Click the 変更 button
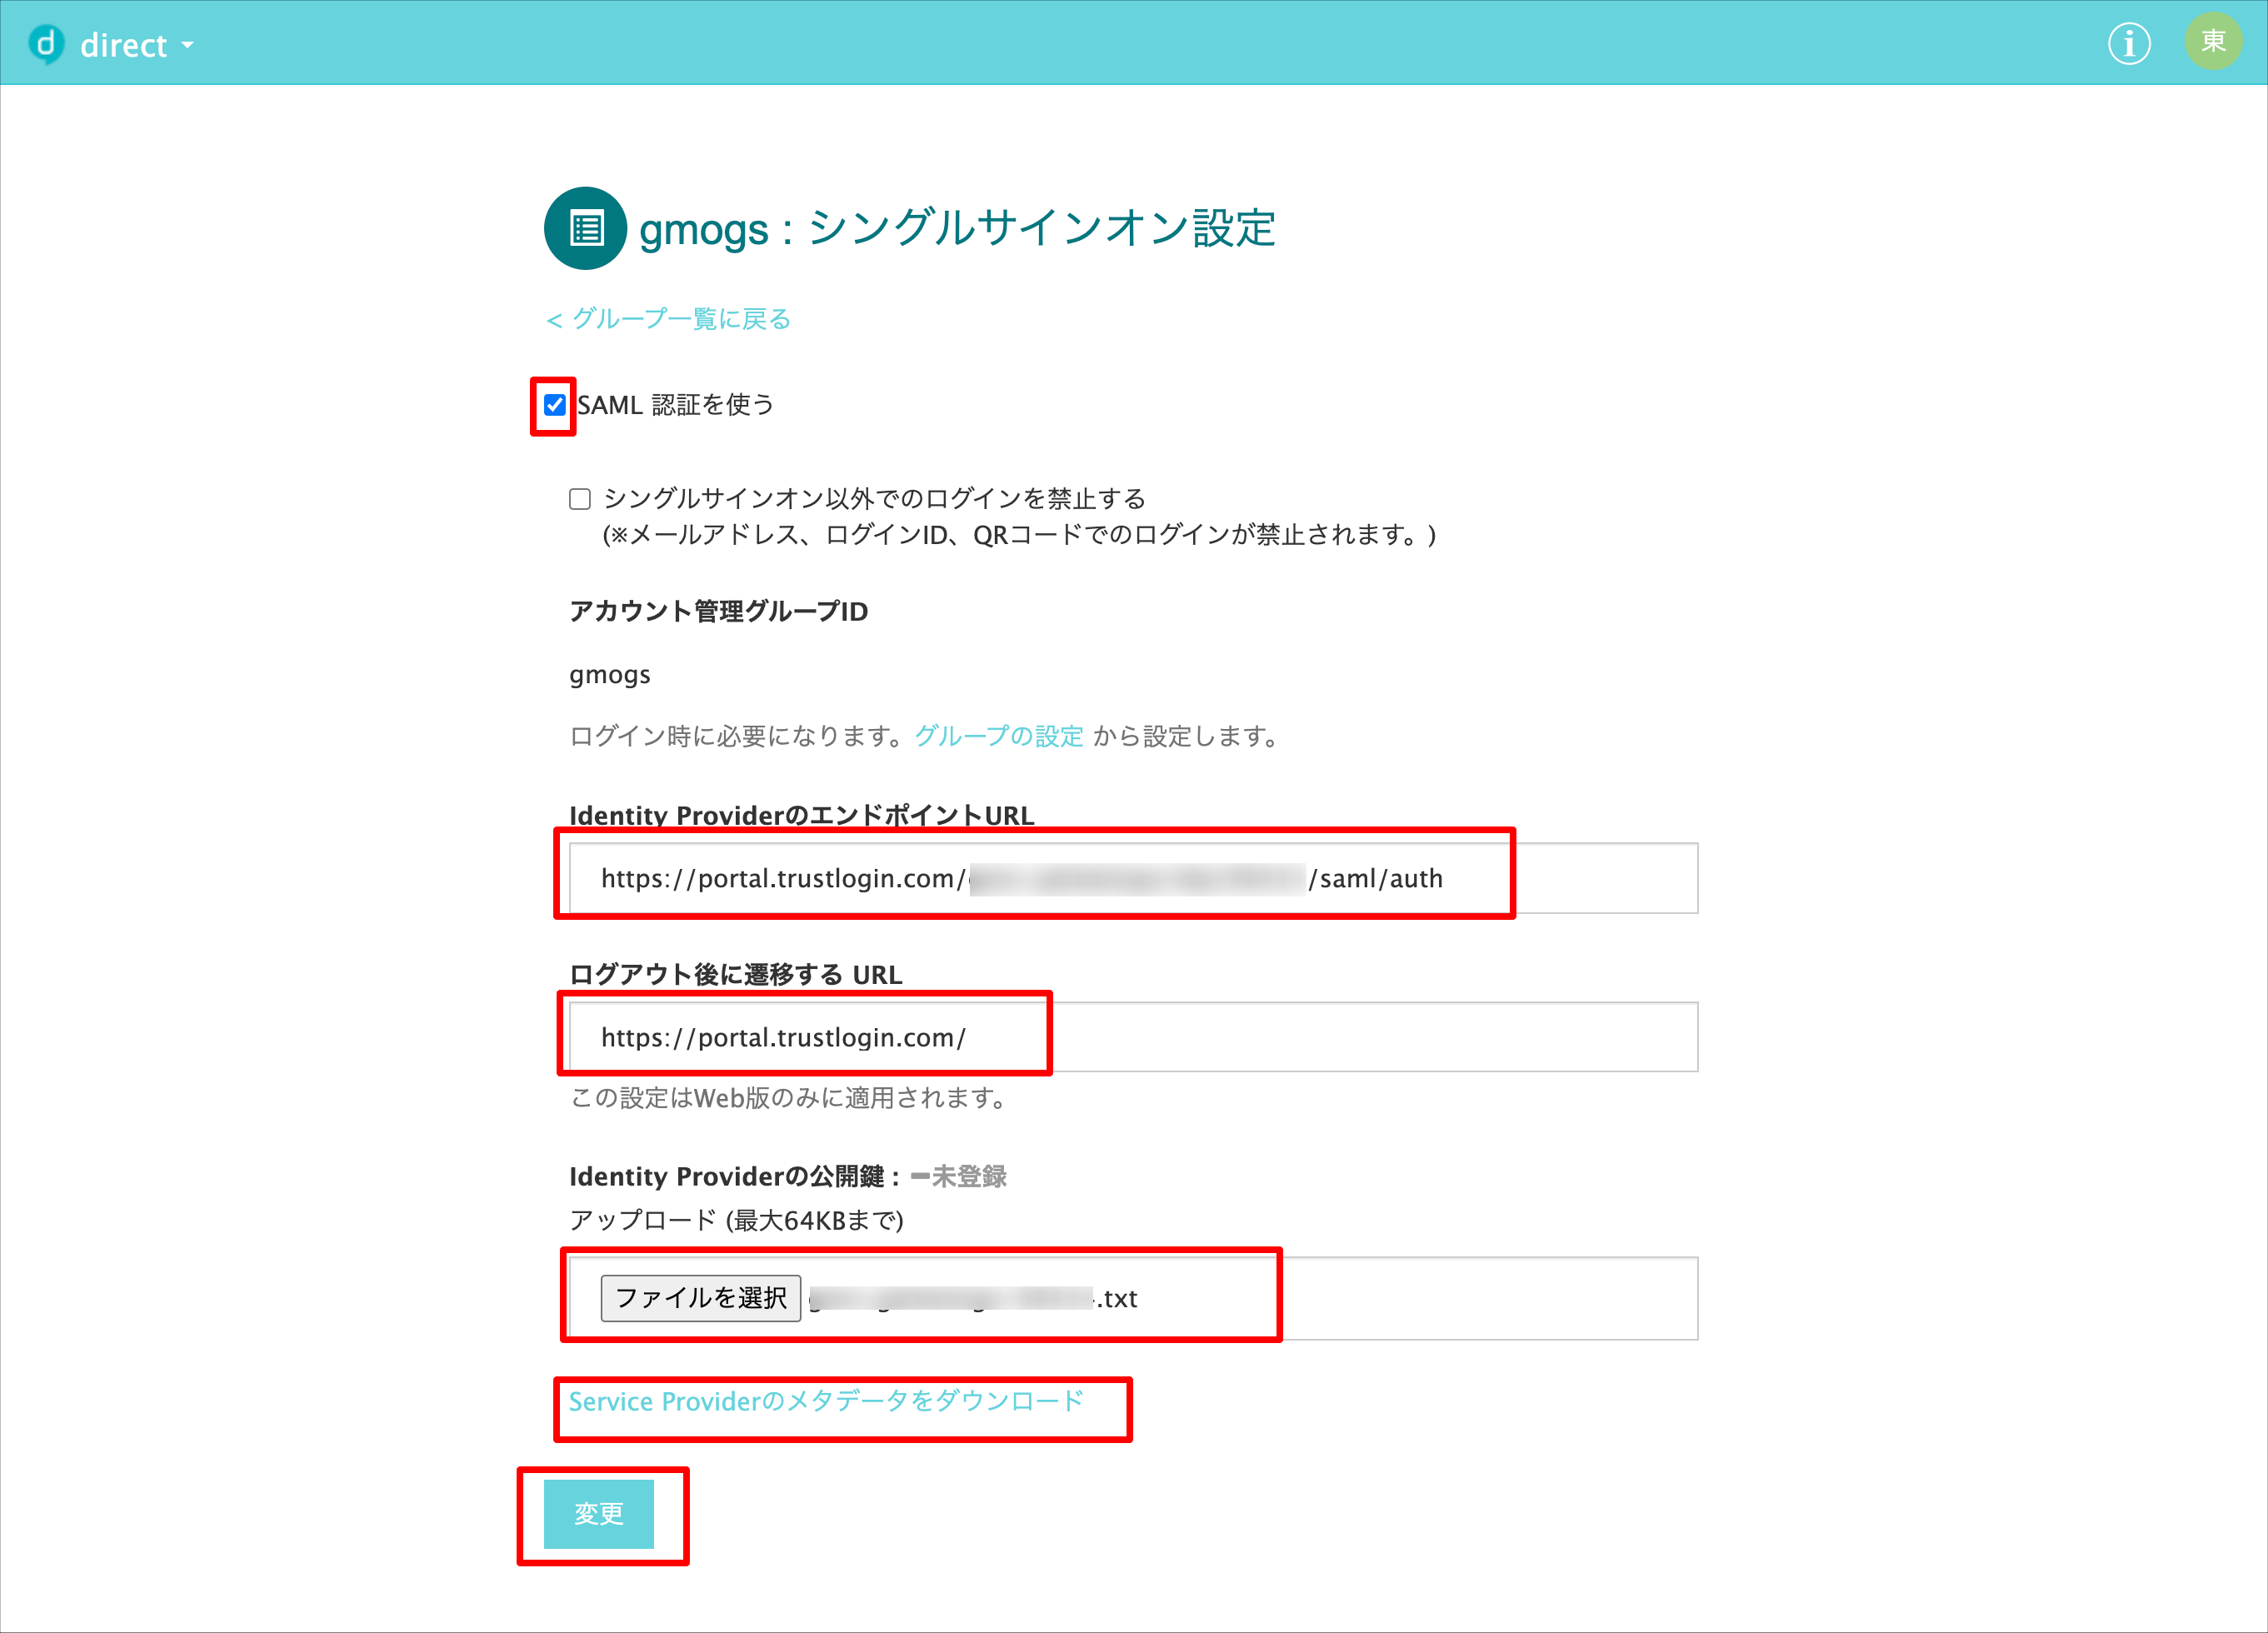Viewport: 2268px width, 1633px height. point(599,1514)
